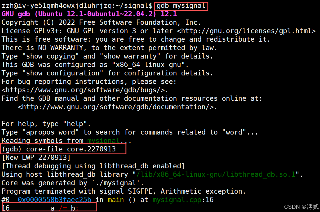Click the 'For help, type help' line
The image size is (320, 212).
46,124
